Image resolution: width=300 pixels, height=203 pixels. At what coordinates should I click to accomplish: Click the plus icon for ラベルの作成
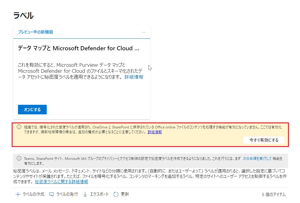(18, 194)
